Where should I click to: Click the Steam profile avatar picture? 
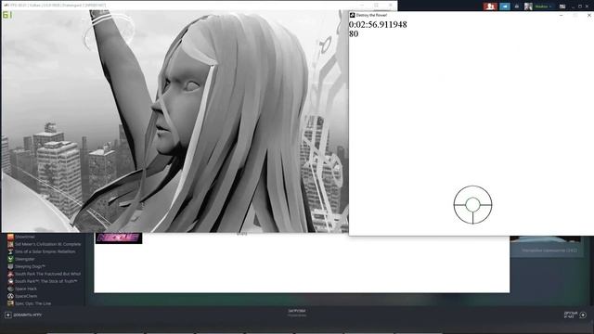point(528,6)
